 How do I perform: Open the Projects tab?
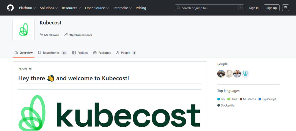[80, 53]
